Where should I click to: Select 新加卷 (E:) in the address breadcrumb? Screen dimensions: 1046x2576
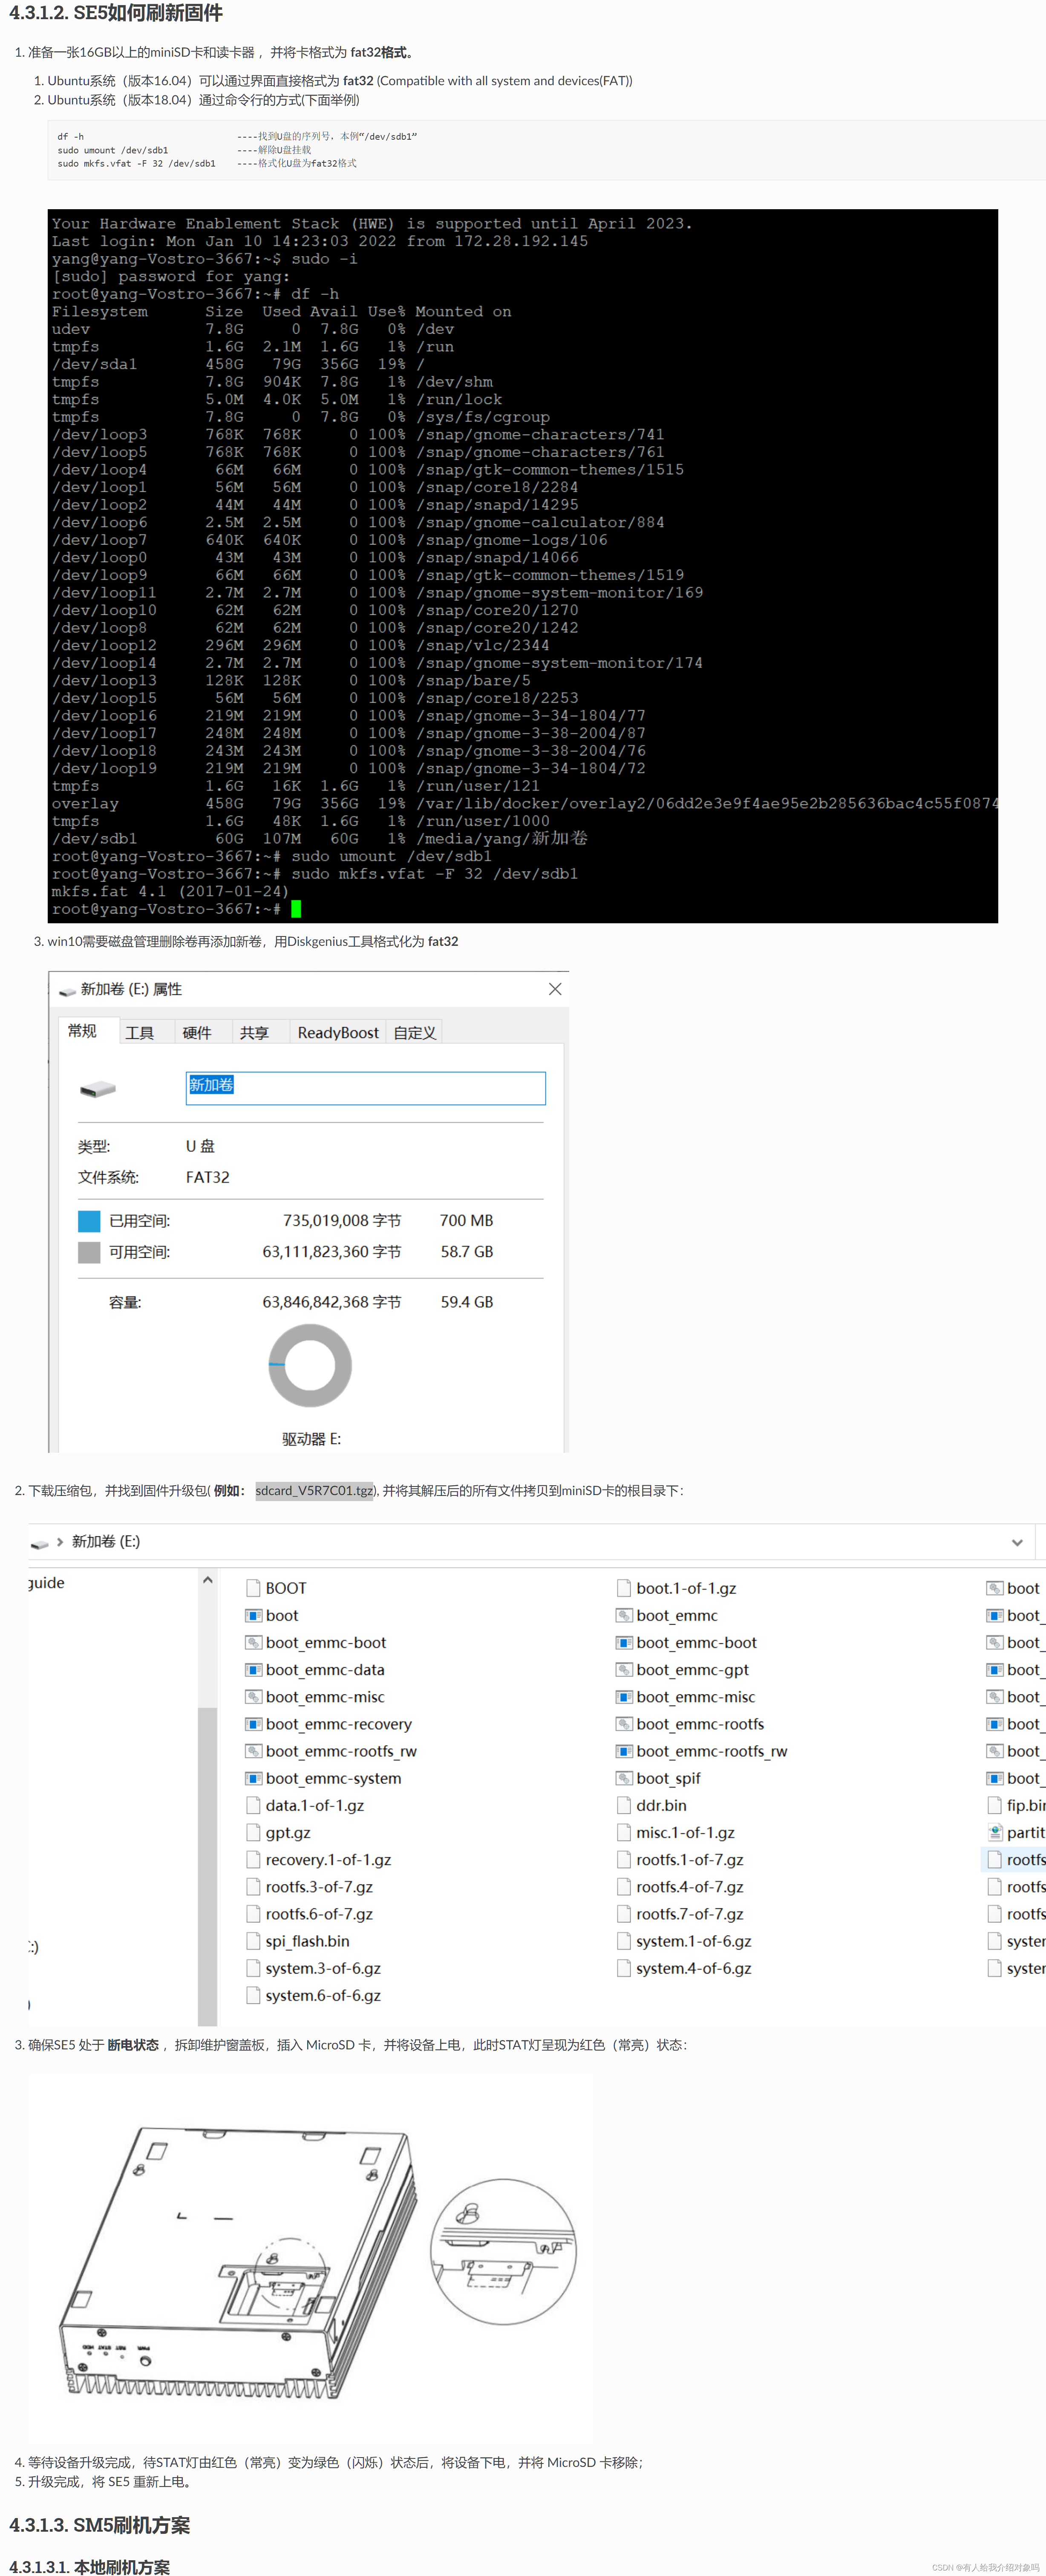[106, 1541]
